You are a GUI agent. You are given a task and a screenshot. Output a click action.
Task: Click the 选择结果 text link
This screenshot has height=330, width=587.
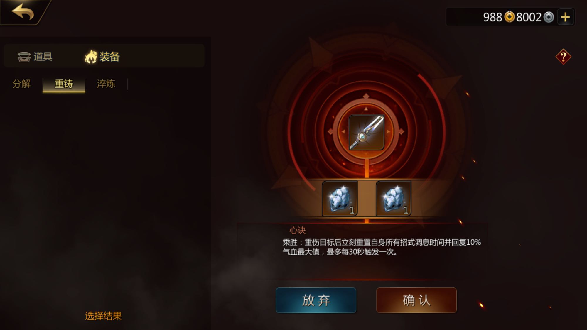coord(103,316)
